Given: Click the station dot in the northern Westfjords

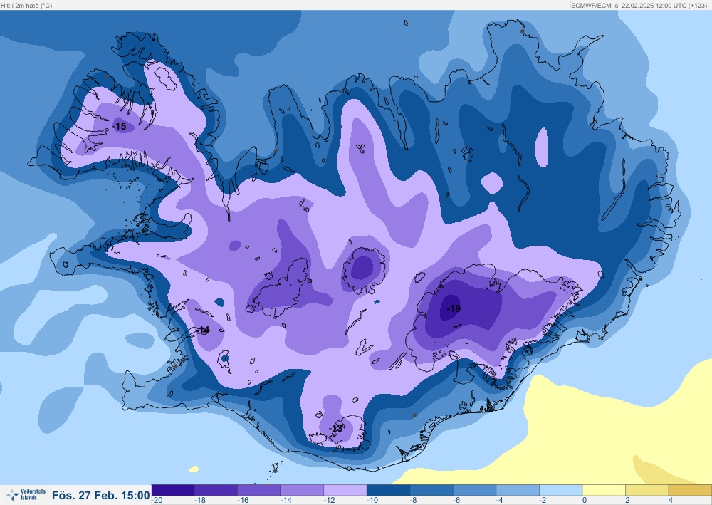Looking at the screenshot, I should (107, 76).
